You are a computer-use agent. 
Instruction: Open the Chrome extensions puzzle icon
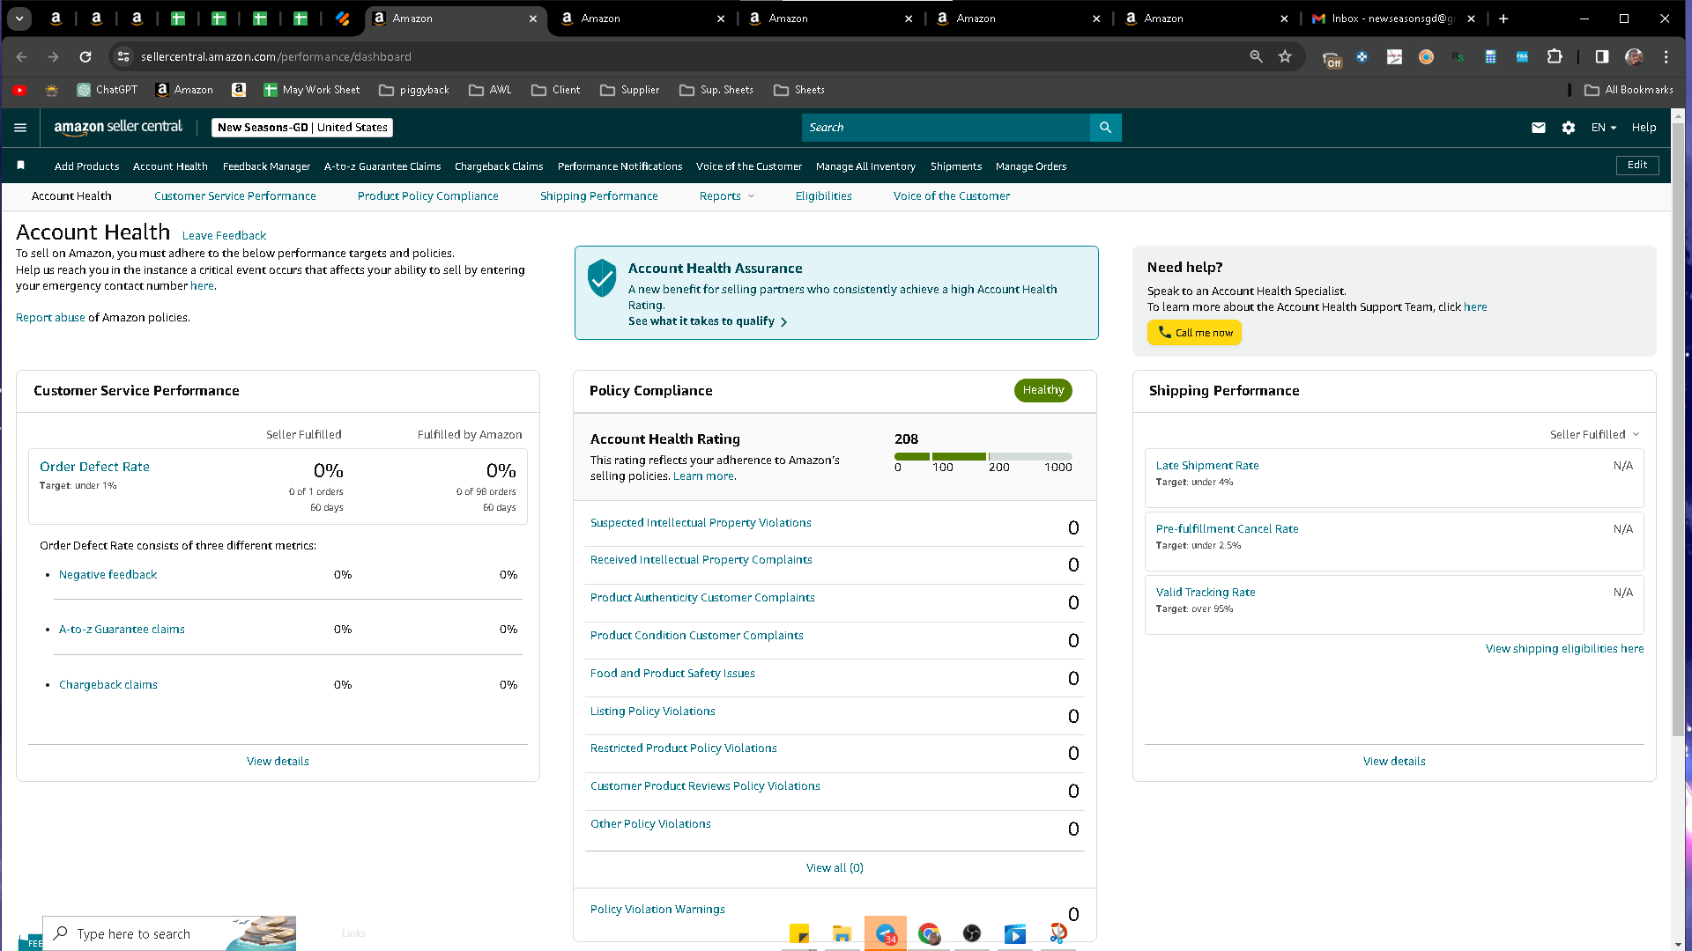(1555, 56)
